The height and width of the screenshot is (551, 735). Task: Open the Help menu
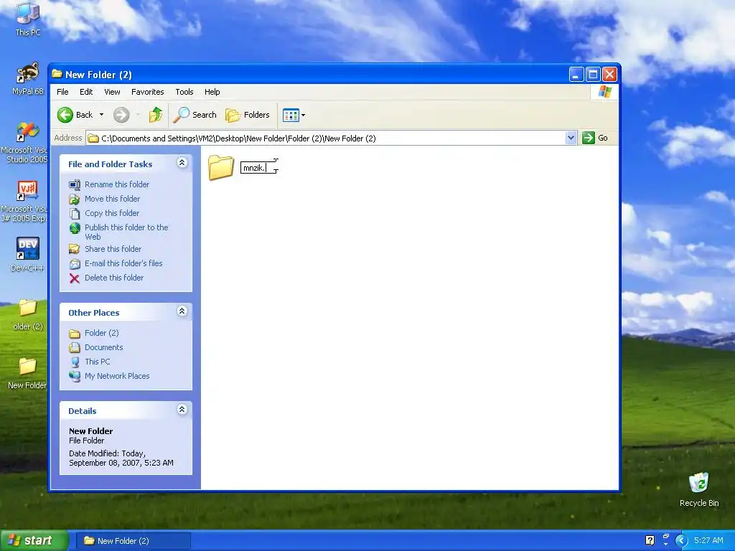[x=212, y=92]
